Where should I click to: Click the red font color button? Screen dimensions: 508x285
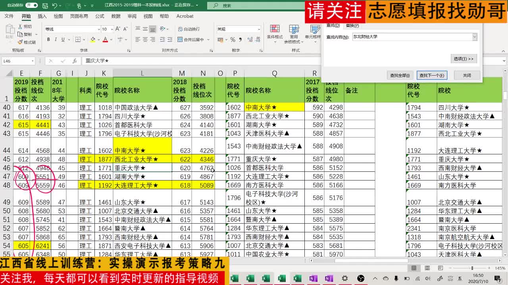[105, 40]
